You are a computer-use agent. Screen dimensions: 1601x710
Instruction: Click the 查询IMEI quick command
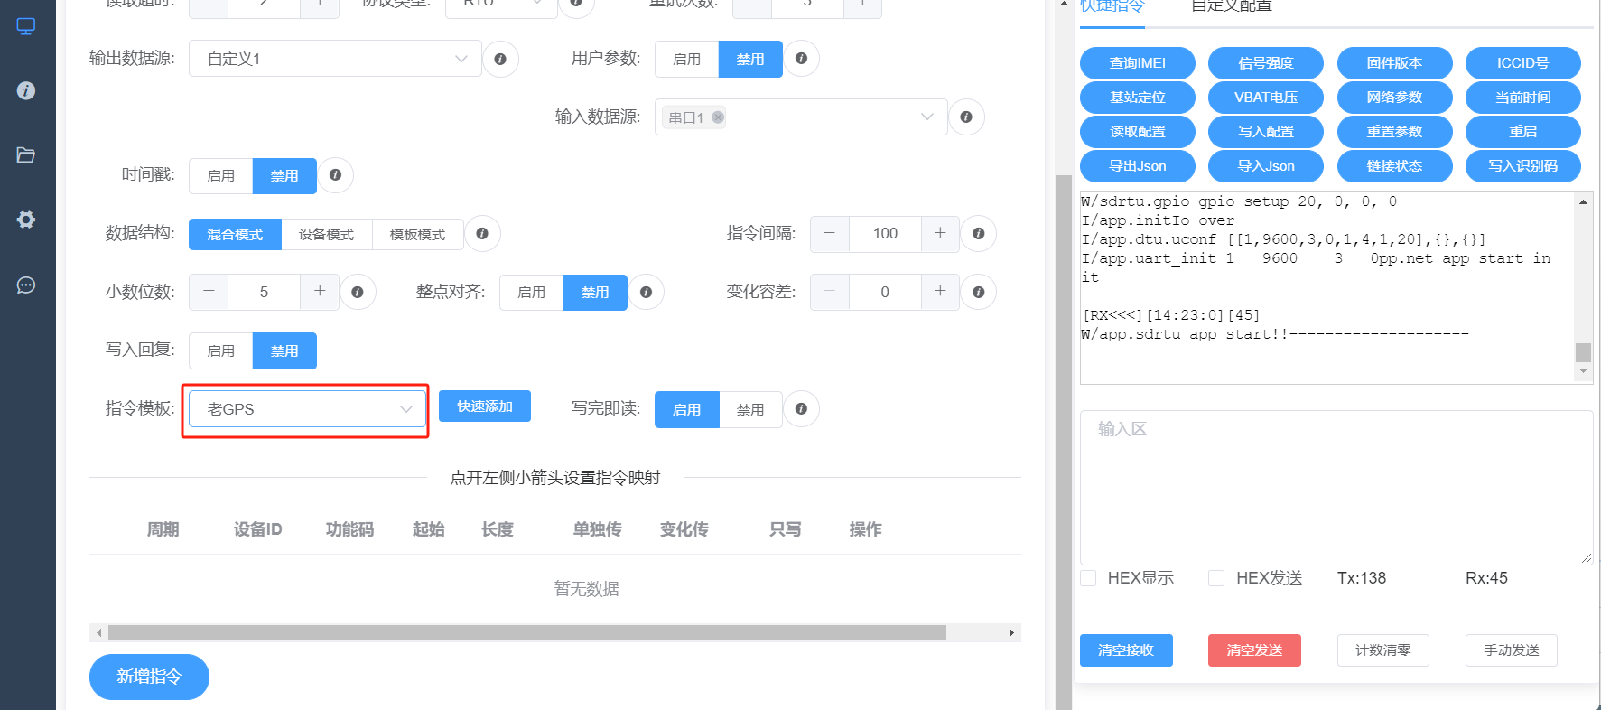[1138, 63]
